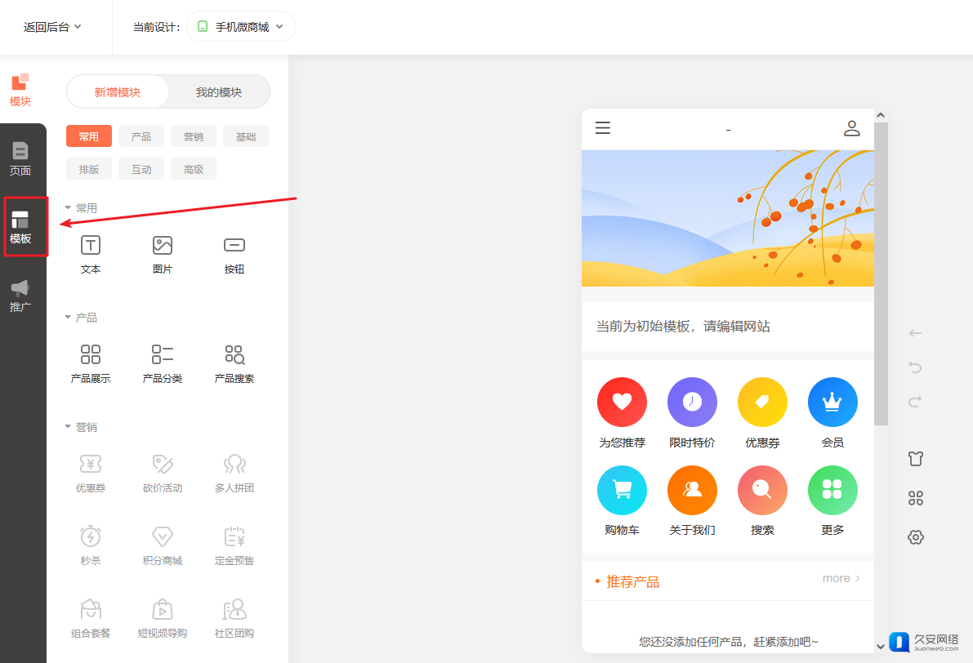Collapse the 营销 module section
The height and width of the screenshot is (663, 973).
pyautogui.click(x=68, y=427)
